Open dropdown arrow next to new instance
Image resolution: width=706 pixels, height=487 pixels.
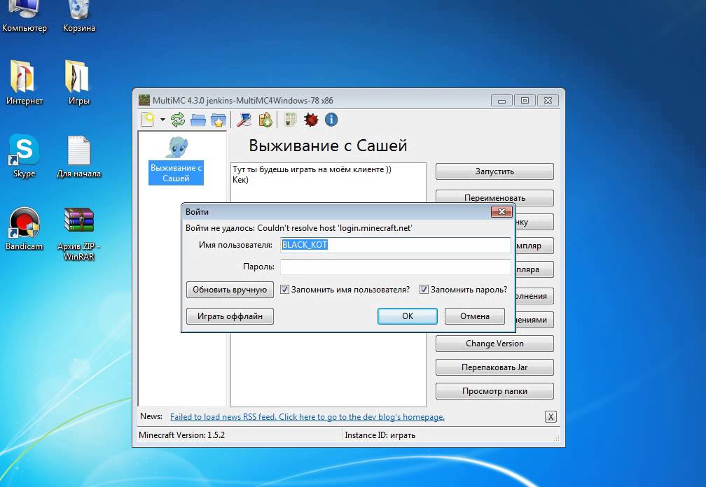click(x=162, y=120)
